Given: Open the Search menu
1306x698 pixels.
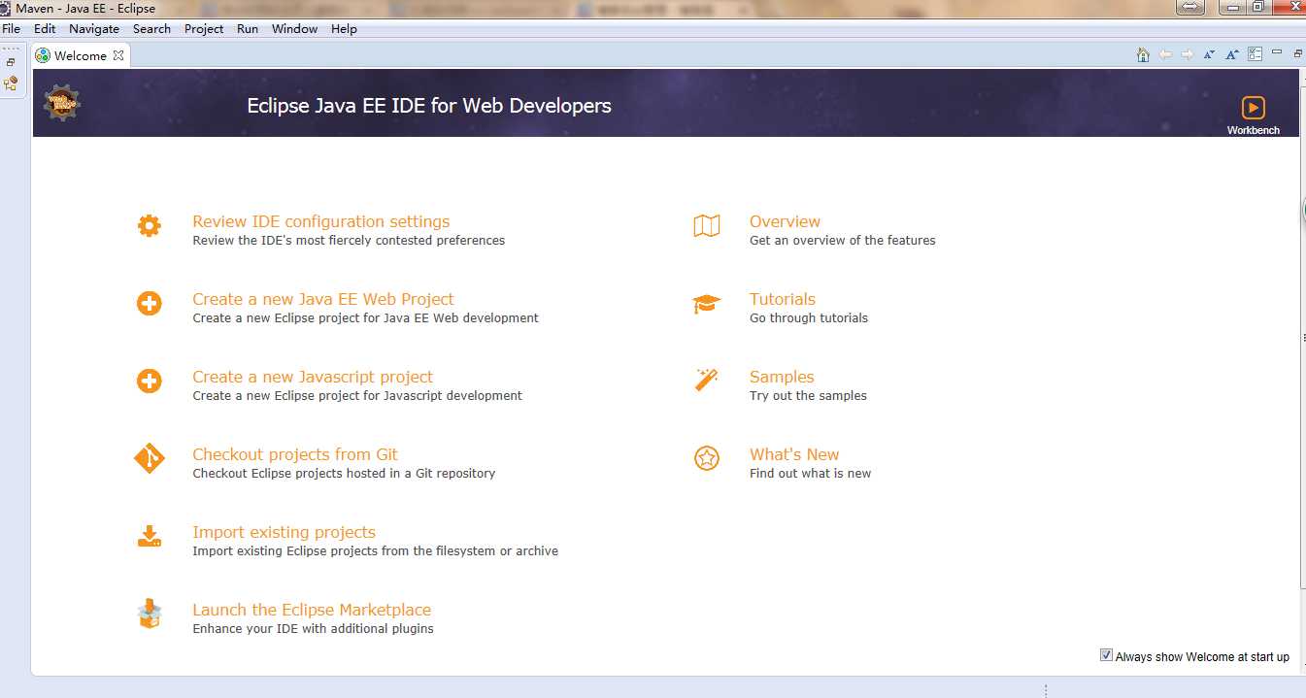Looking at the screenshot, I should coord(151,29).
